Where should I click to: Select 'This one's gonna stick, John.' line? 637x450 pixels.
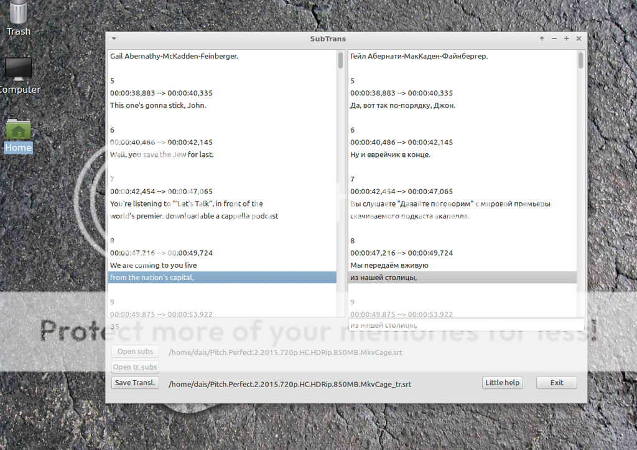pos(158,105)
